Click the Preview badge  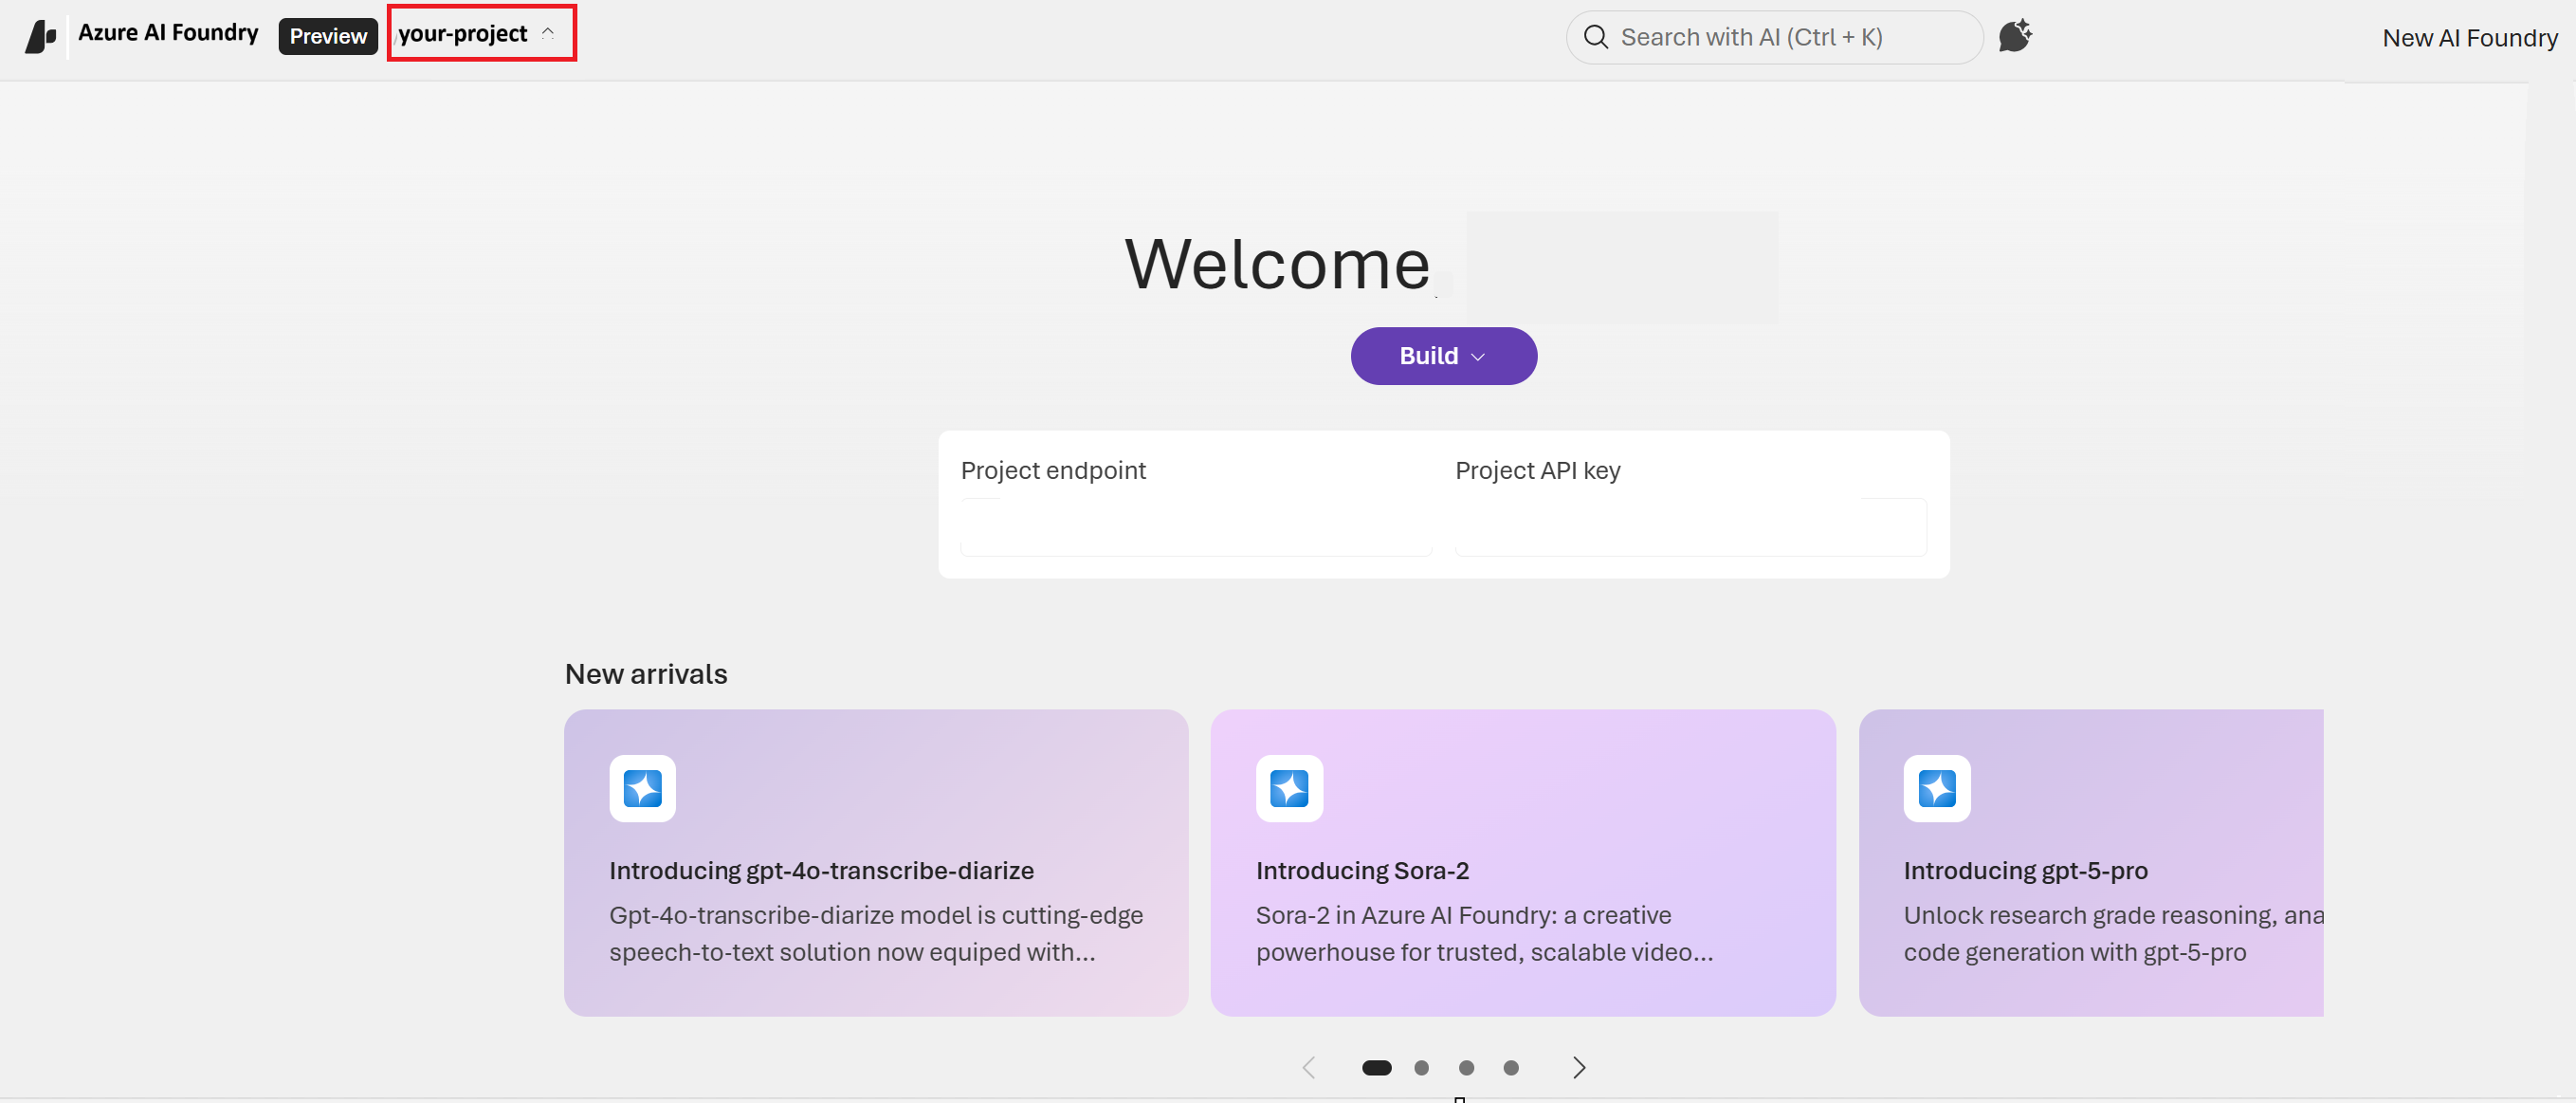point(327,35)
